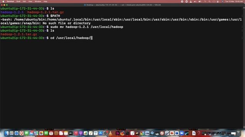Image resolution: width=245 pixels, height=137 pixels.
Task: Open Launchpad in the dock
Action: tap(11, 133)
